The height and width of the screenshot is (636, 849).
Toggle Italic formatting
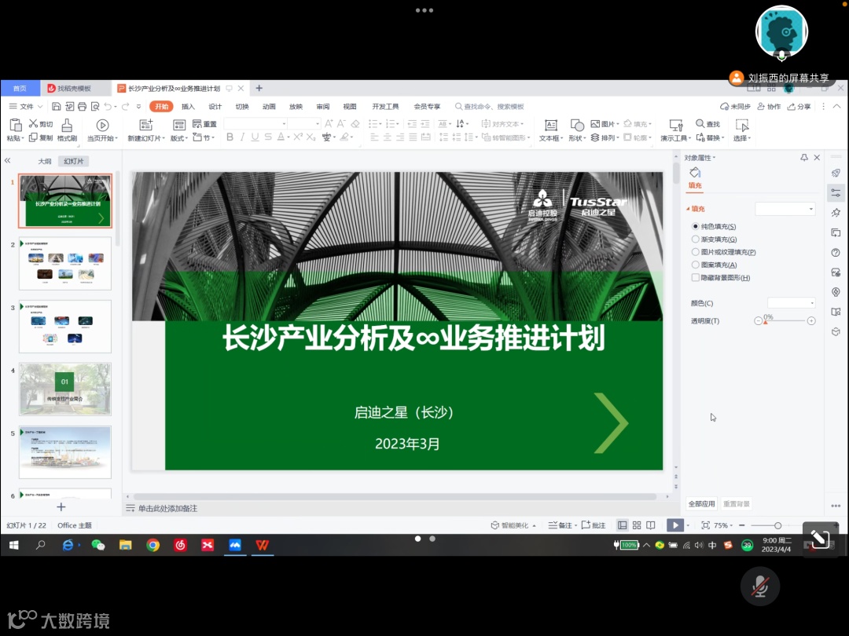coord(243,137)
